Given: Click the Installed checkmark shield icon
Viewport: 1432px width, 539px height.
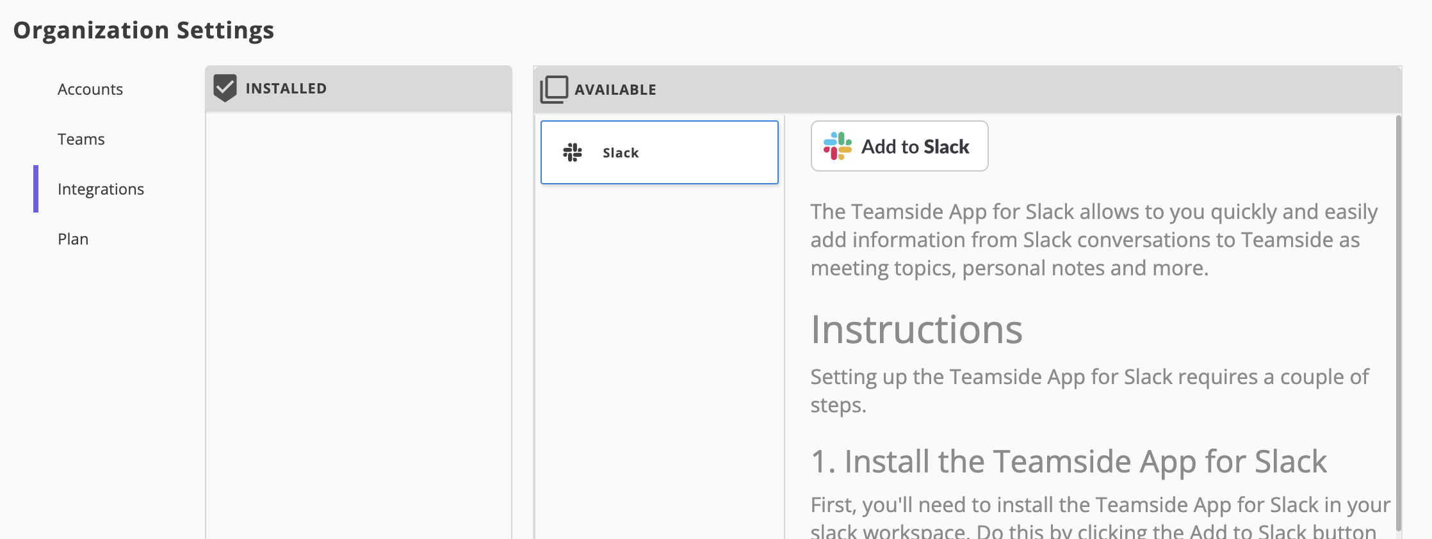Looking at the screenshot, I should (x=225, y=88).
